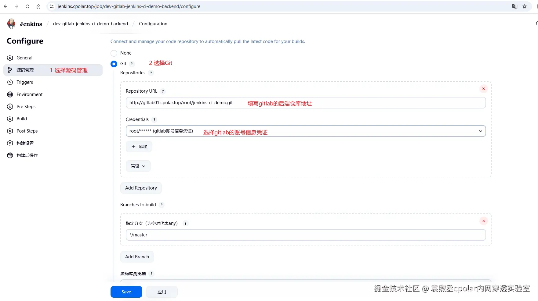Open help for Repository URL
The image size is (538, 301).
[x=163, y=91]
